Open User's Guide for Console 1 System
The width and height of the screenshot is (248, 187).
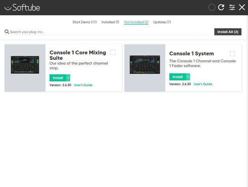pos(203,84)
